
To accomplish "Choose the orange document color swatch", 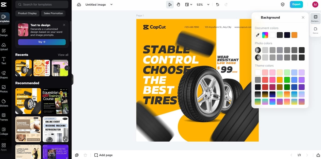I will point(294,35).
